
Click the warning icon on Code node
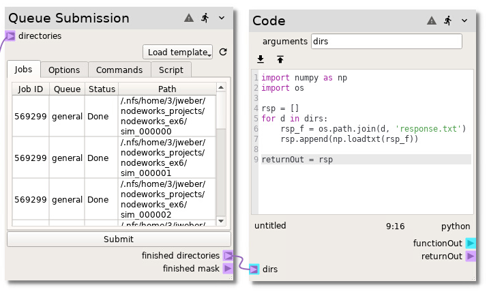(431, 21)
